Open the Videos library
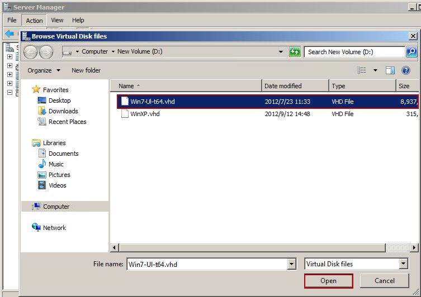The image size is (421, 297). (52, 185)
